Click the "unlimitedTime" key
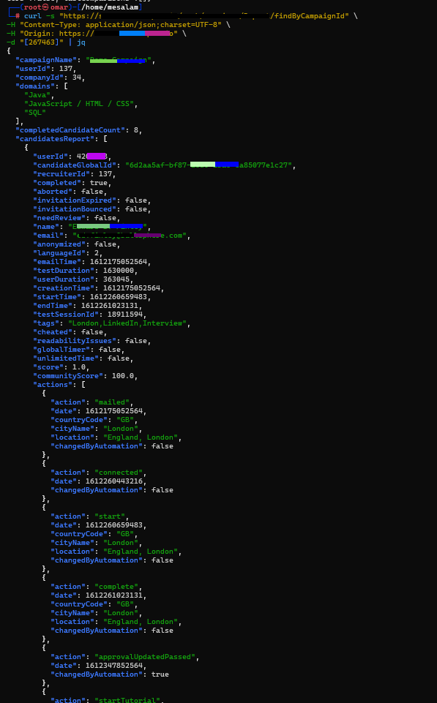Image resolution: width=437 pixels, height=703 pixels. tap(66, 358)
